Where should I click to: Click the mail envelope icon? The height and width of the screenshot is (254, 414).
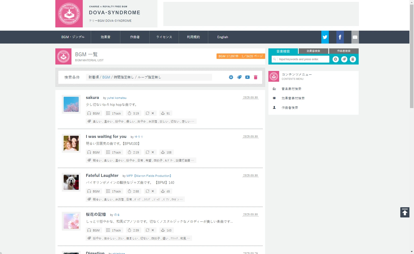pos(355,37)
